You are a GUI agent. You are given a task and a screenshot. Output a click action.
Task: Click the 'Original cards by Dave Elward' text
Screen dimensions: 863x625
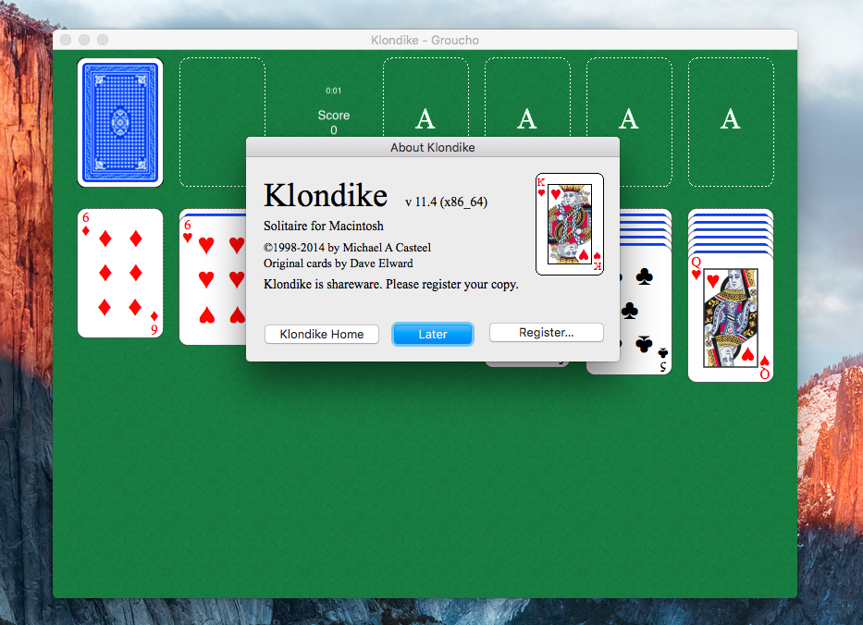click(338, 263)
